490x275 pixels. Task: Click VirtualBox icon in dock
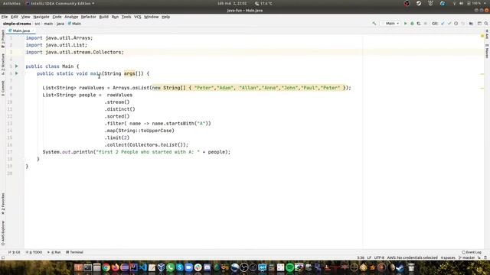pos(162,267)
